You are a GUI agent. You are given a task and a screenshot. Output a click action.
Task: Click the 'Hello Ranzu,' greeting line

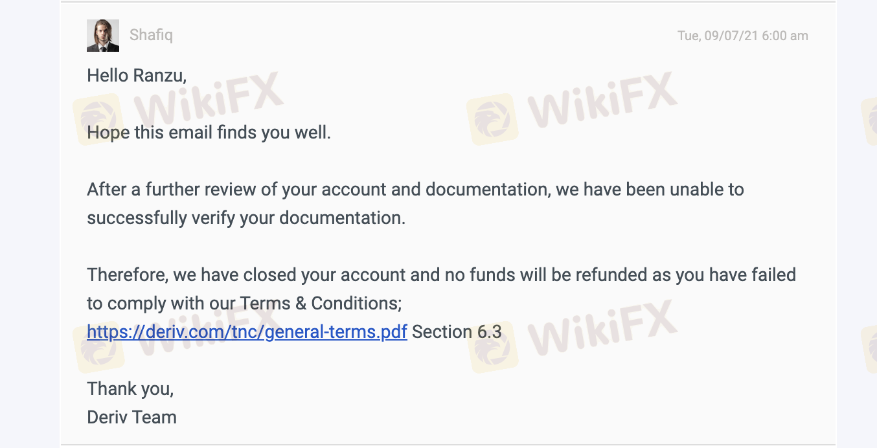click(x=137, y=76)
